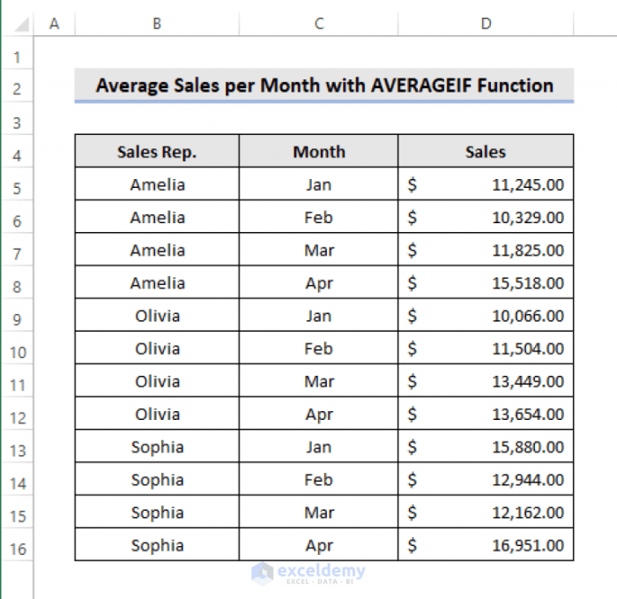Click Jan month cell in row 5
This screenshot has height=599, width=617.
319,183
